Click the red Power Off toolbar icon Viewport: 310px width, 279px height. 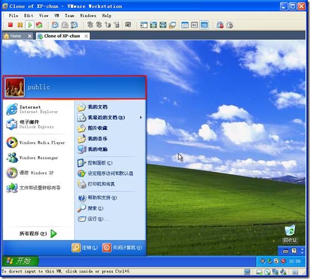coord(11,25)
